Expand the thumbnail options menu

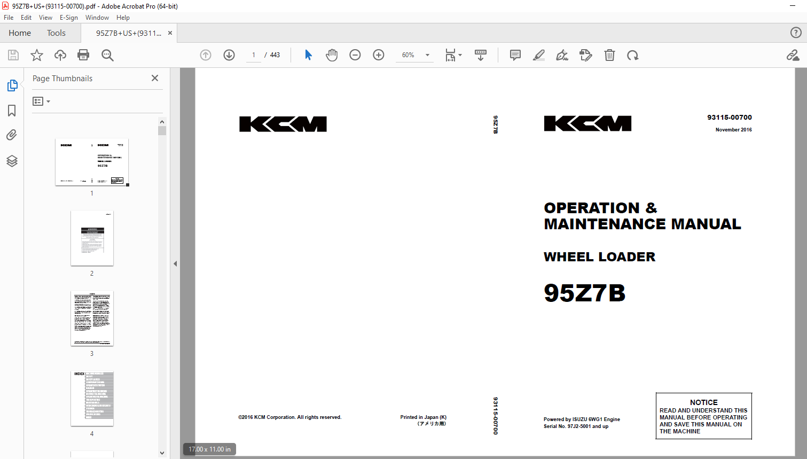[x=41, y=101]
